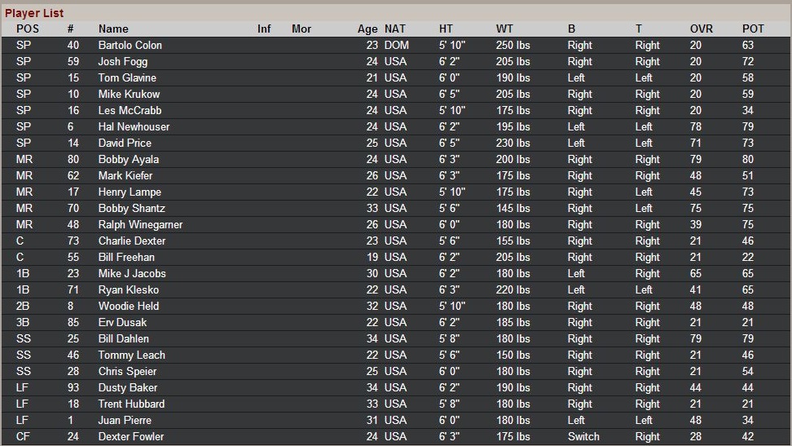Click height 5' 6" in Bobby Shantz row
This screenshot has height=446, width=792.
449,209
